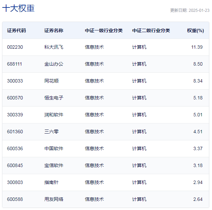
Task: Click the 中证二级行业分类 column header
Action: pyautogui.click(x=151, y=30)
